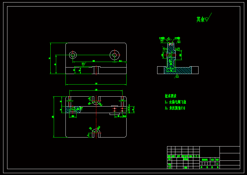Click the note '2: 未注圆角R10'
The image size is (247, 175).
175,108
